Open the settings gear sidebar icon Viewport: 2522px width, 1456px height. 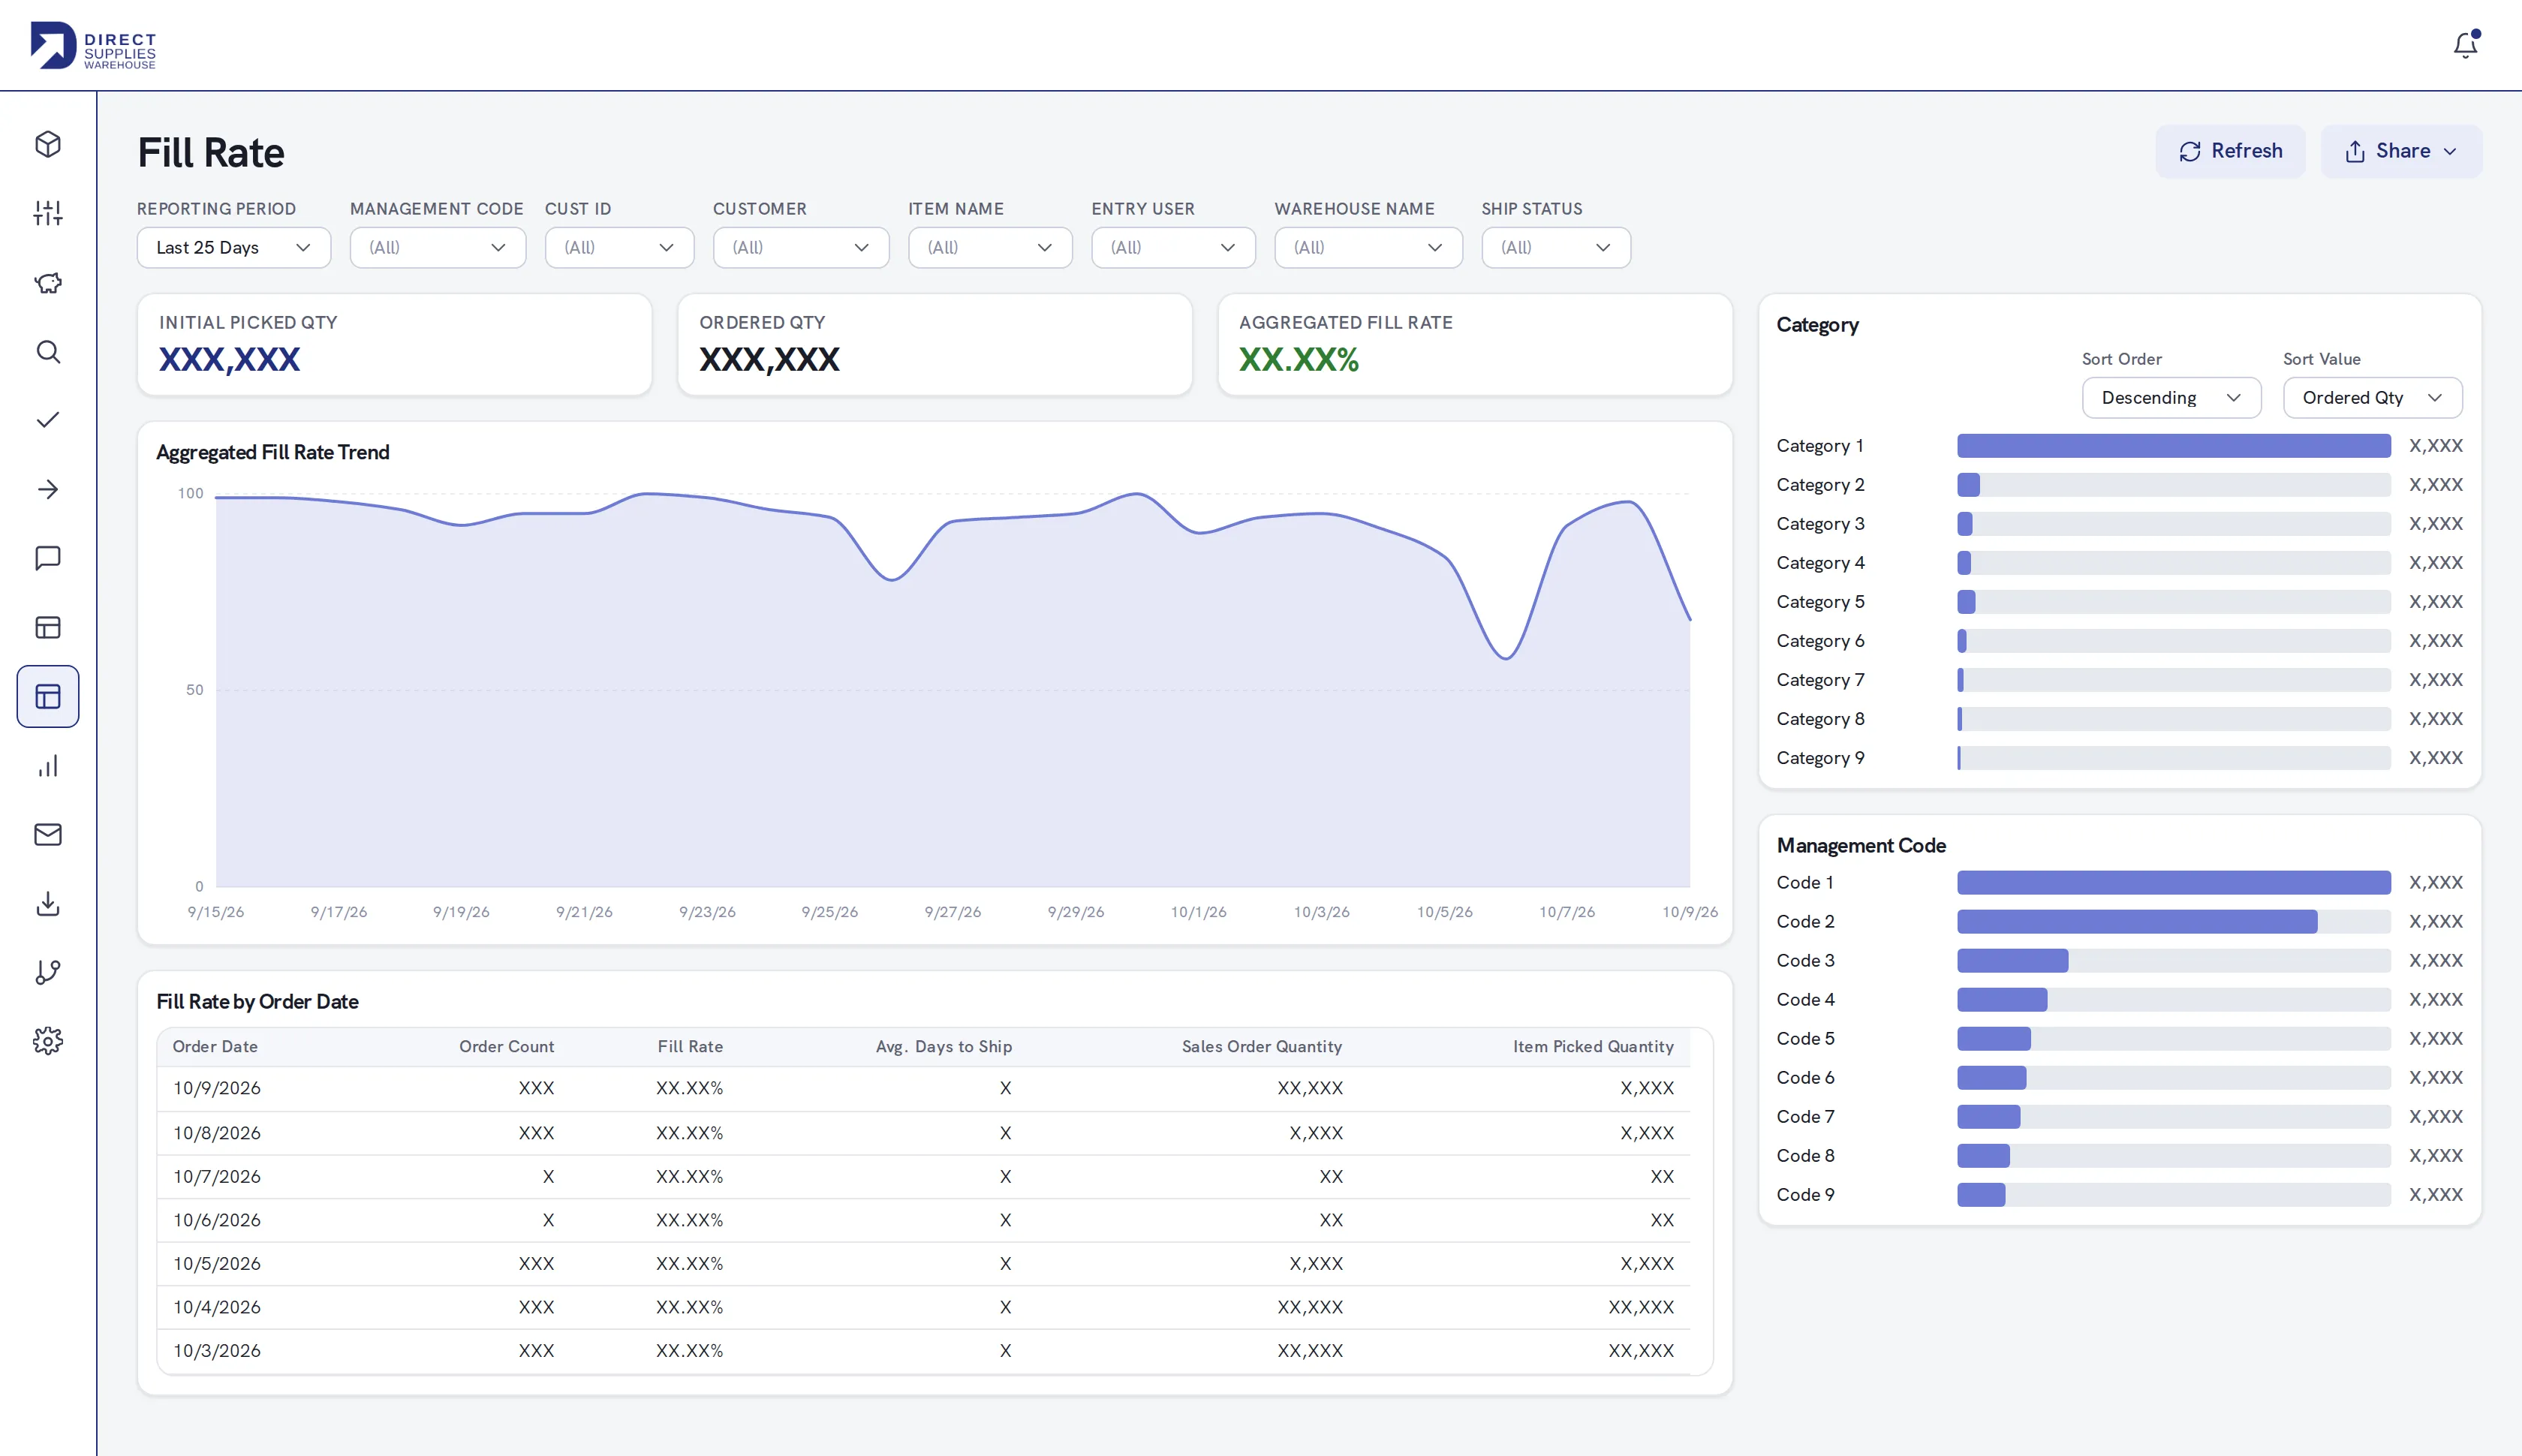48,1041
